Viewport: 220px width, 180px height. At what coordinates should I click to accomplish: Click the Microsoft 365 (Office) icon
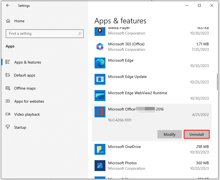(x=100, y=47)
